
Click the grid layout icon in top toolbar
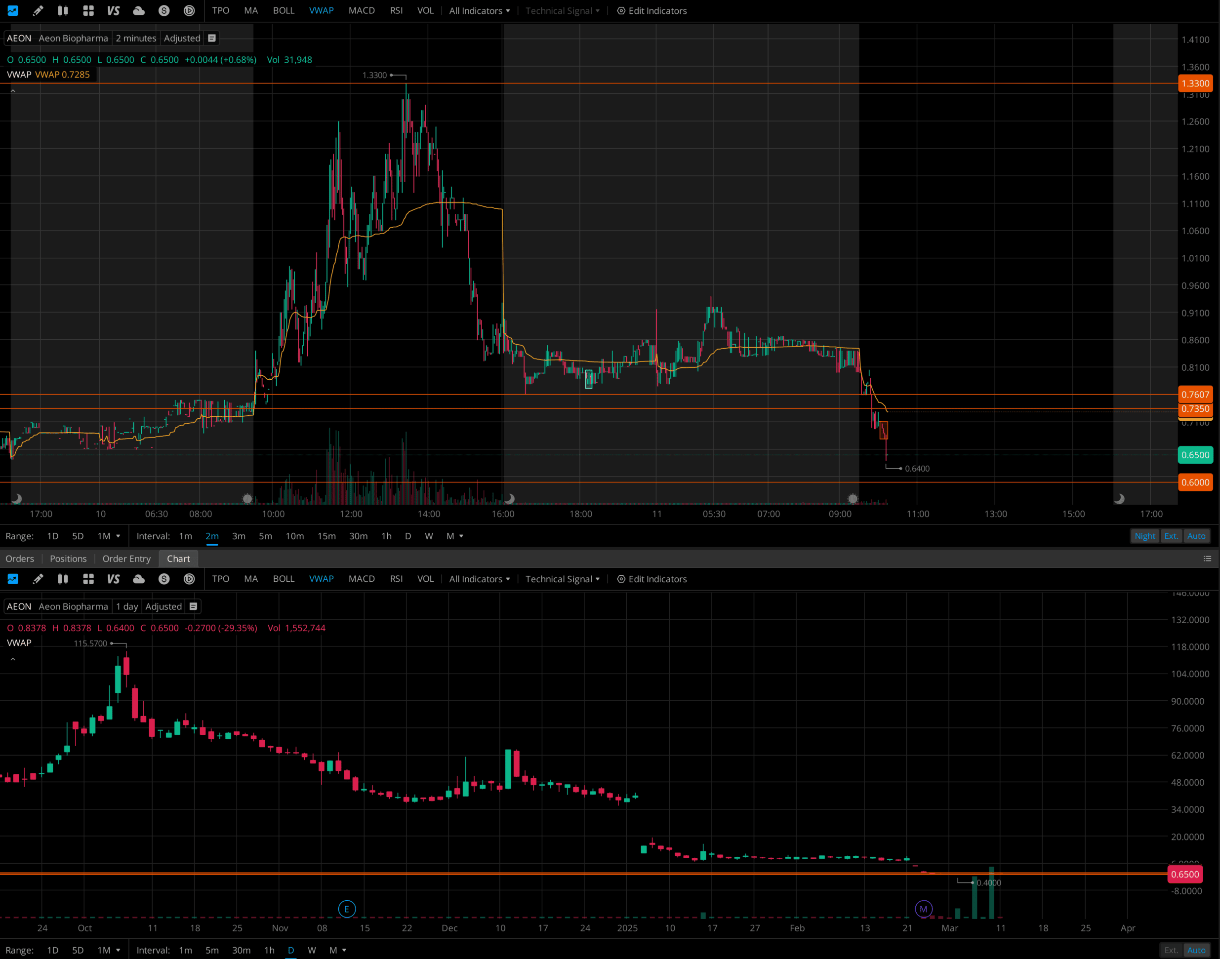pos(88,11)
